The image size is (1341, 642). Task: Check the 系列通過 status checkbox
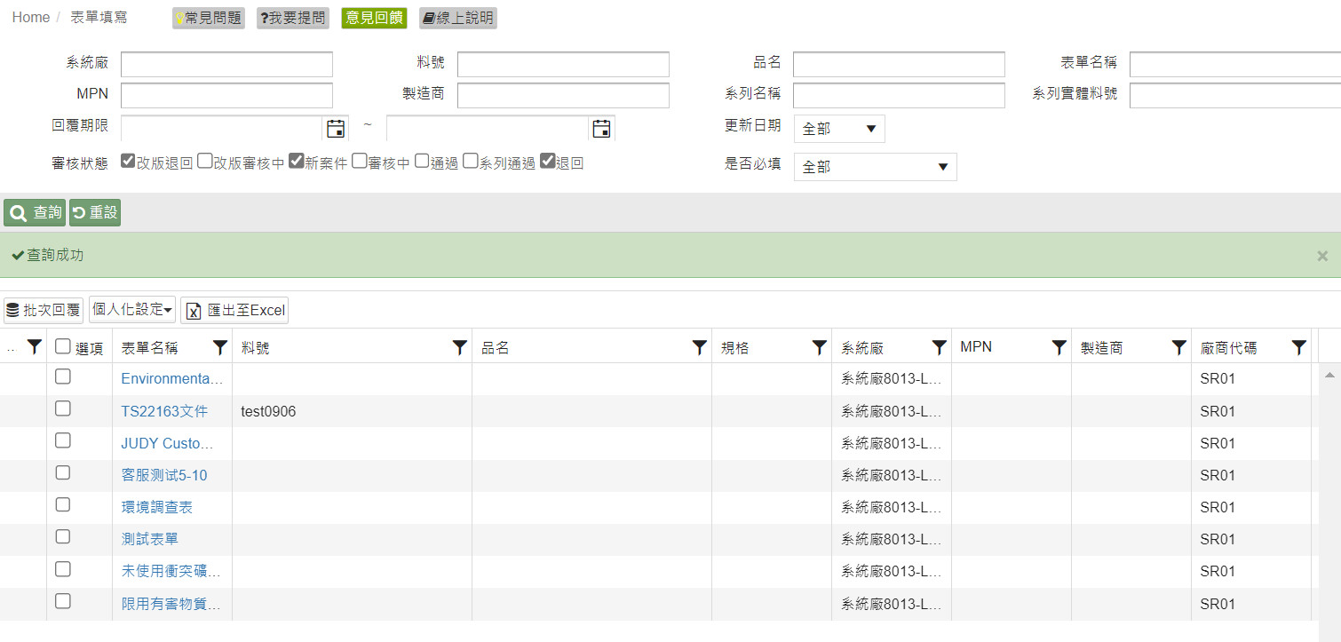coord(471,162)
